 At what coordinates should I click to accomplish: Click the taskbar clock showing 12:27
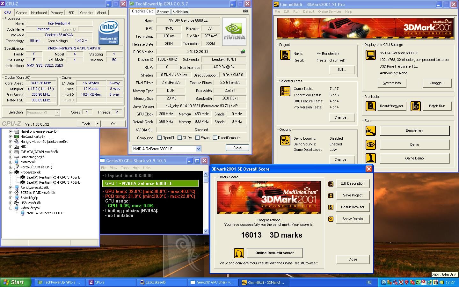coord(450,282)
